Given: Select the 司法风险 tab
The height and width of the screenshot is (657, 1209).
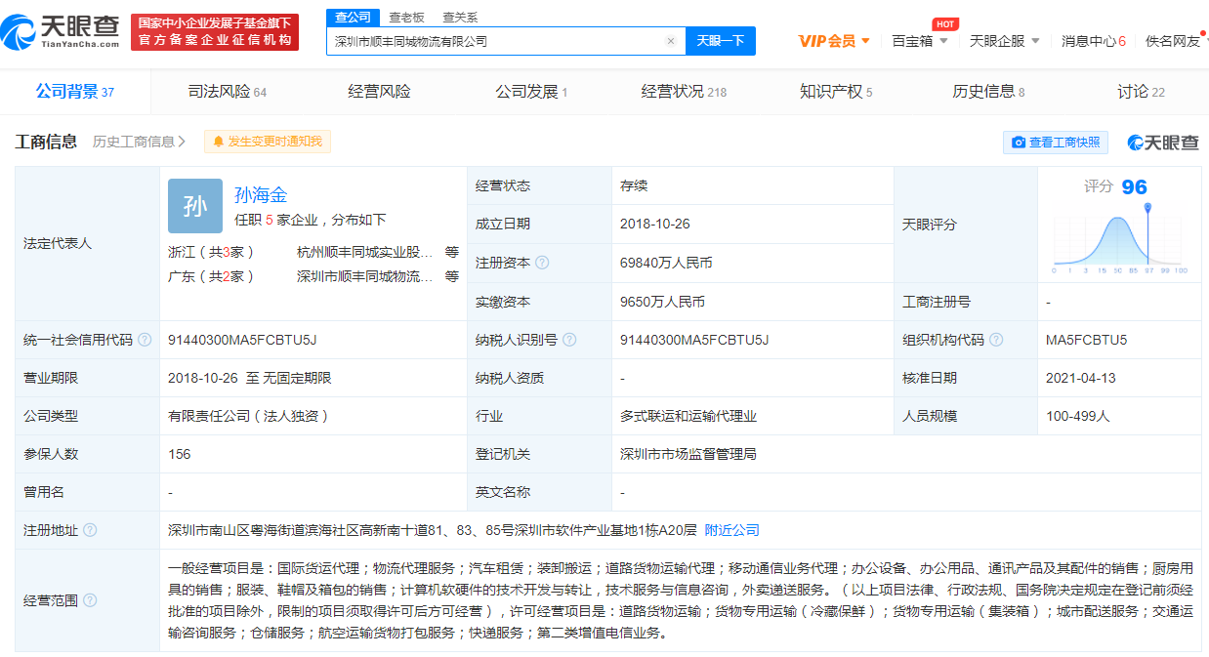Looking at the screenshot, I should click(x=227, y=92).
